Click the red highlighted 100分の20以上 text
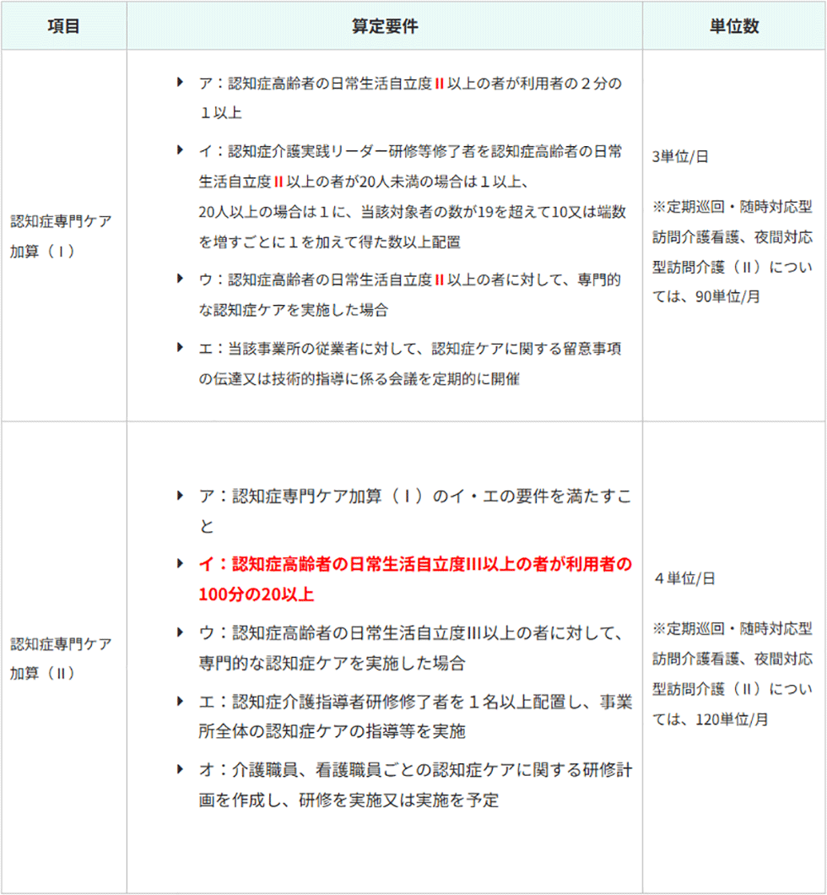Image resolution: width=827 pixels, height=895 pixels. [x=257, y=594]
